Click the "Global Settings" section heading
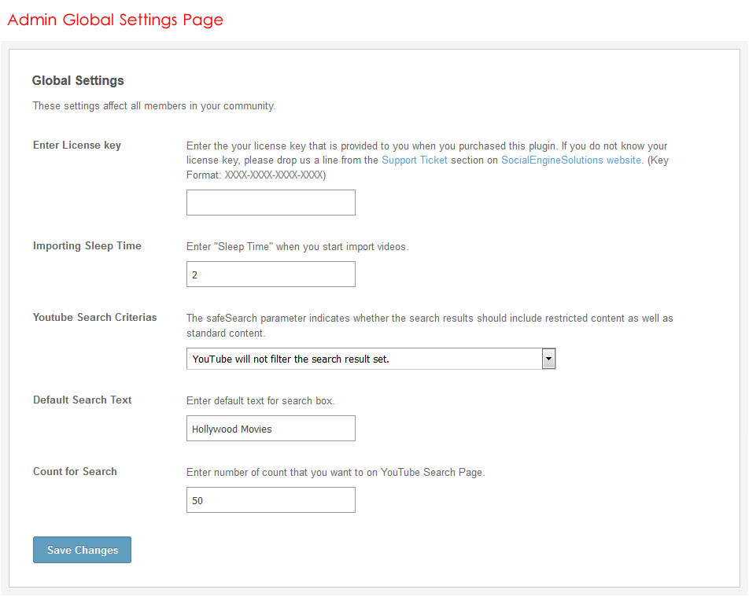Screen dimensions: 749x597 tap(78, 80)
